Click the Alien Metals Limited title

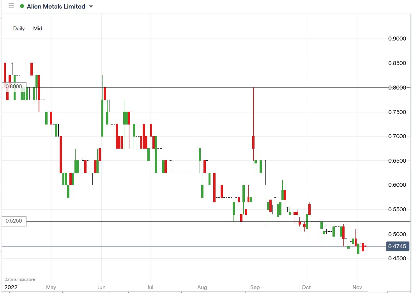coord(56,6)
